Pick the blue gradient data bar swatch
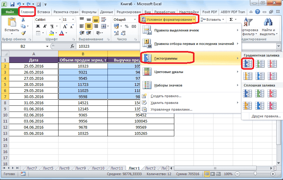The width and height of the screenshot is (283, 180). click(247, 63)
